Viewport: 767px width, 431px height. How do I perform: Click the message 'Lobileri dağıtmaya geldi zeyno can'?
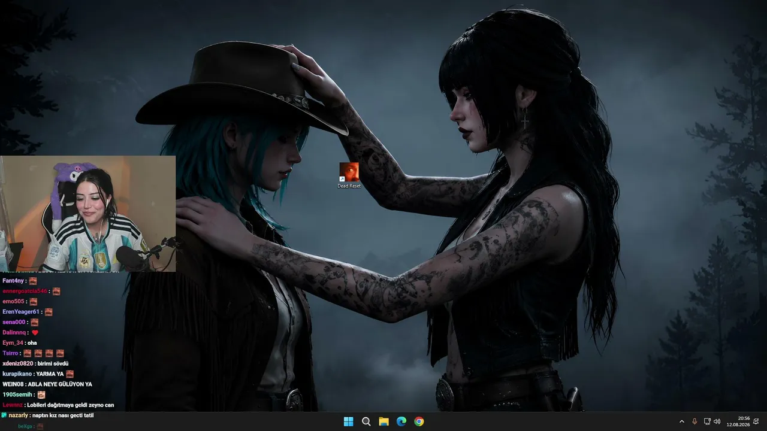[71, 405]
